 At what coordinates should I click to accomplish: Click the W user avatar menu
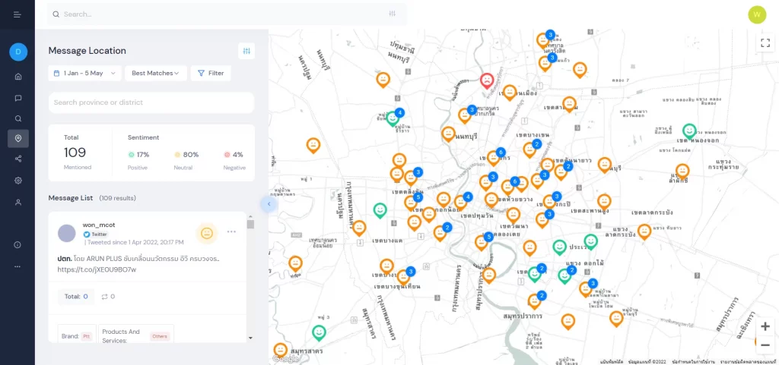point(757,14)
